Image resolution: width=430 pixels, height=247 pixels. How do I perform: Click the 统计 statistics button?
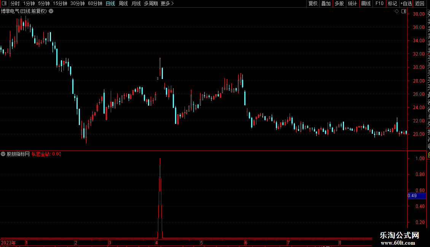pyautogui.click(x=352, y=3)
